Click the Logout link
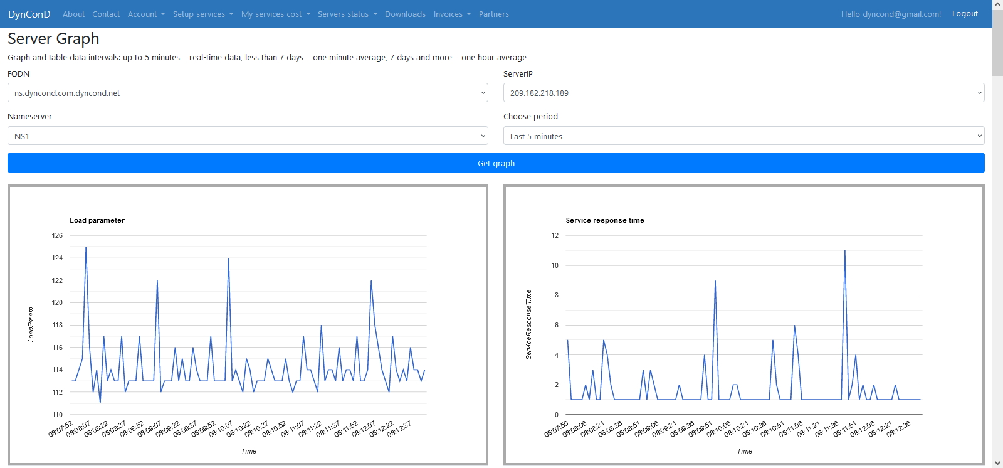 965,14
